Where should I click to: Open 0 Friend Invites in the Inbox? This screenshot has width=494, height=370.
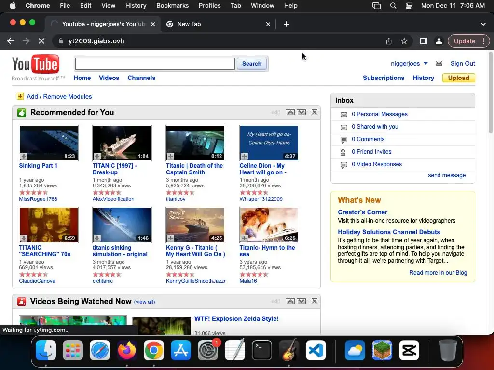click(x=371, y=152)
